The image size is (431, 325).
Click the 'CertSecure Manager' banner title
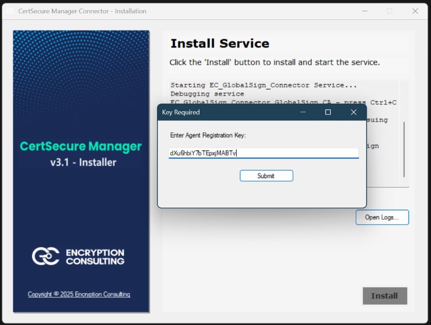81,146
